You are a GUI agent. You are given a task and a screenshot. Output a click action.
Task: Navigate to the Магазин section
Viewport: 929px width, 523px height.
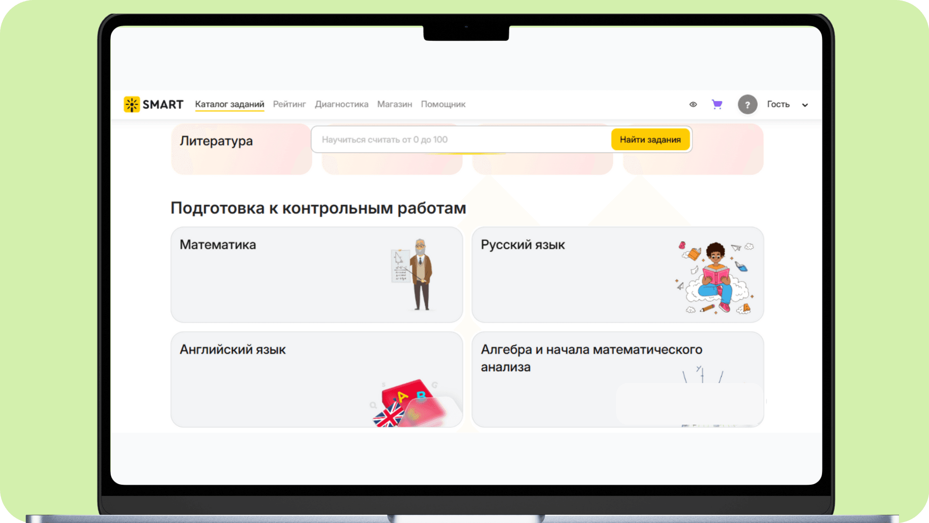[x=394, y=104]
